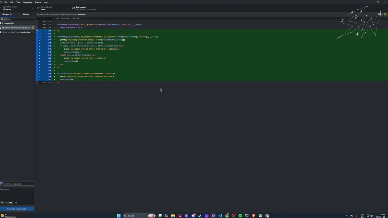Open the filter options dropdown
This screenshot has height=218, width=388.
(2, 19)
